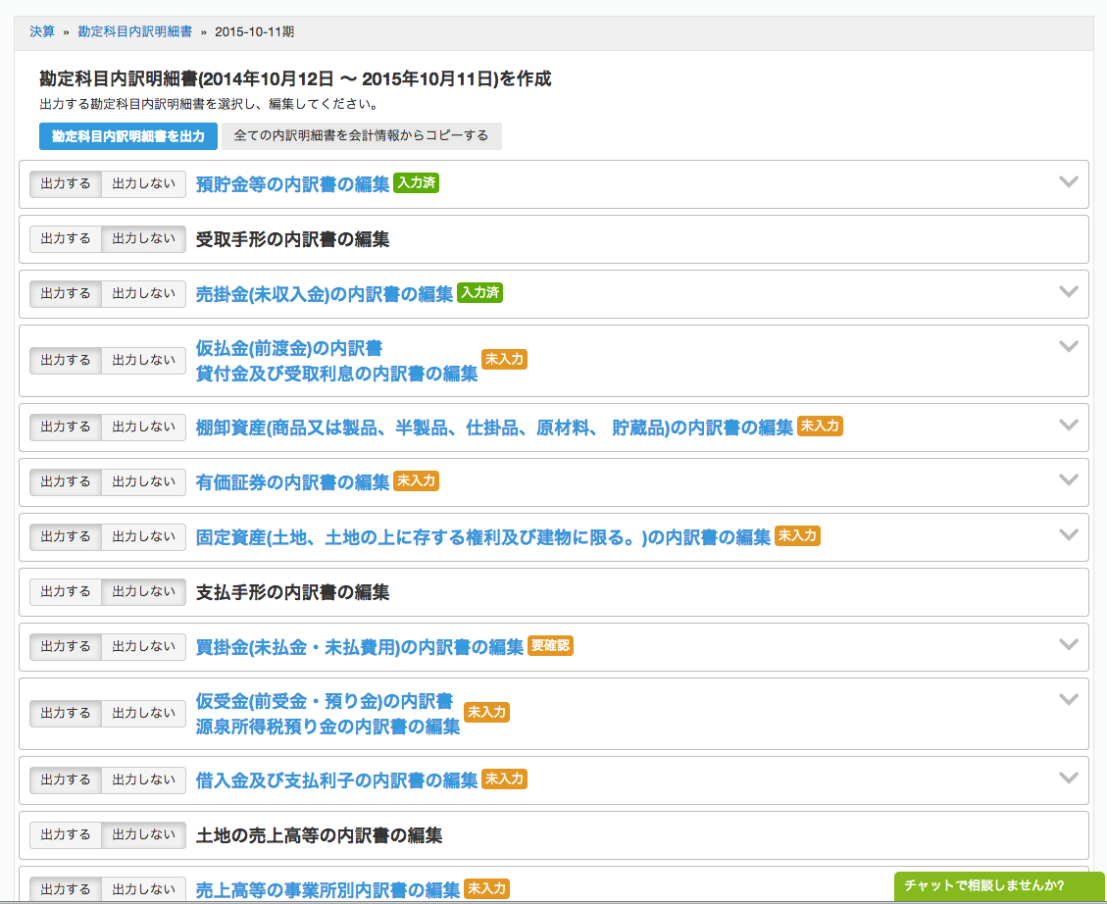Expand the 棚卸資産 row chevron

tap(1068, 426)
